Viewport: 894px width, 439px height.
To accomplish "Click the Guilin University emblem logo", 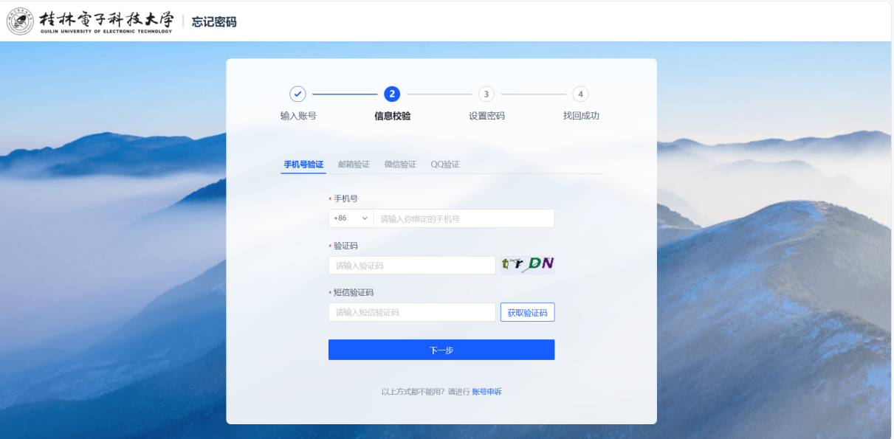I will pyautogui.click(x=20, y=21).
